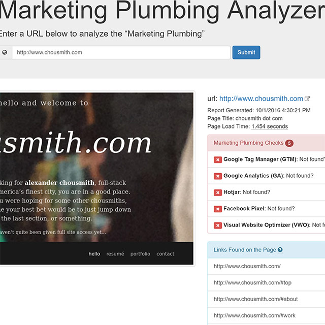
Task: Click red X icon next to Google Tag Manager
Action: [218, 159]
